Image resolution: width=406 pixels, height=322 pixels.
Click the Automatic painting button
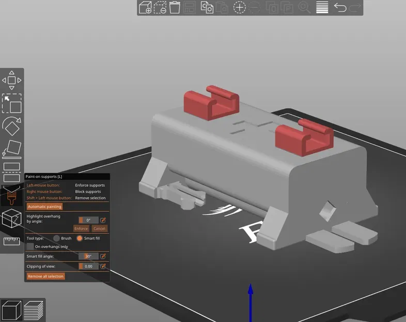click(44, 207)
